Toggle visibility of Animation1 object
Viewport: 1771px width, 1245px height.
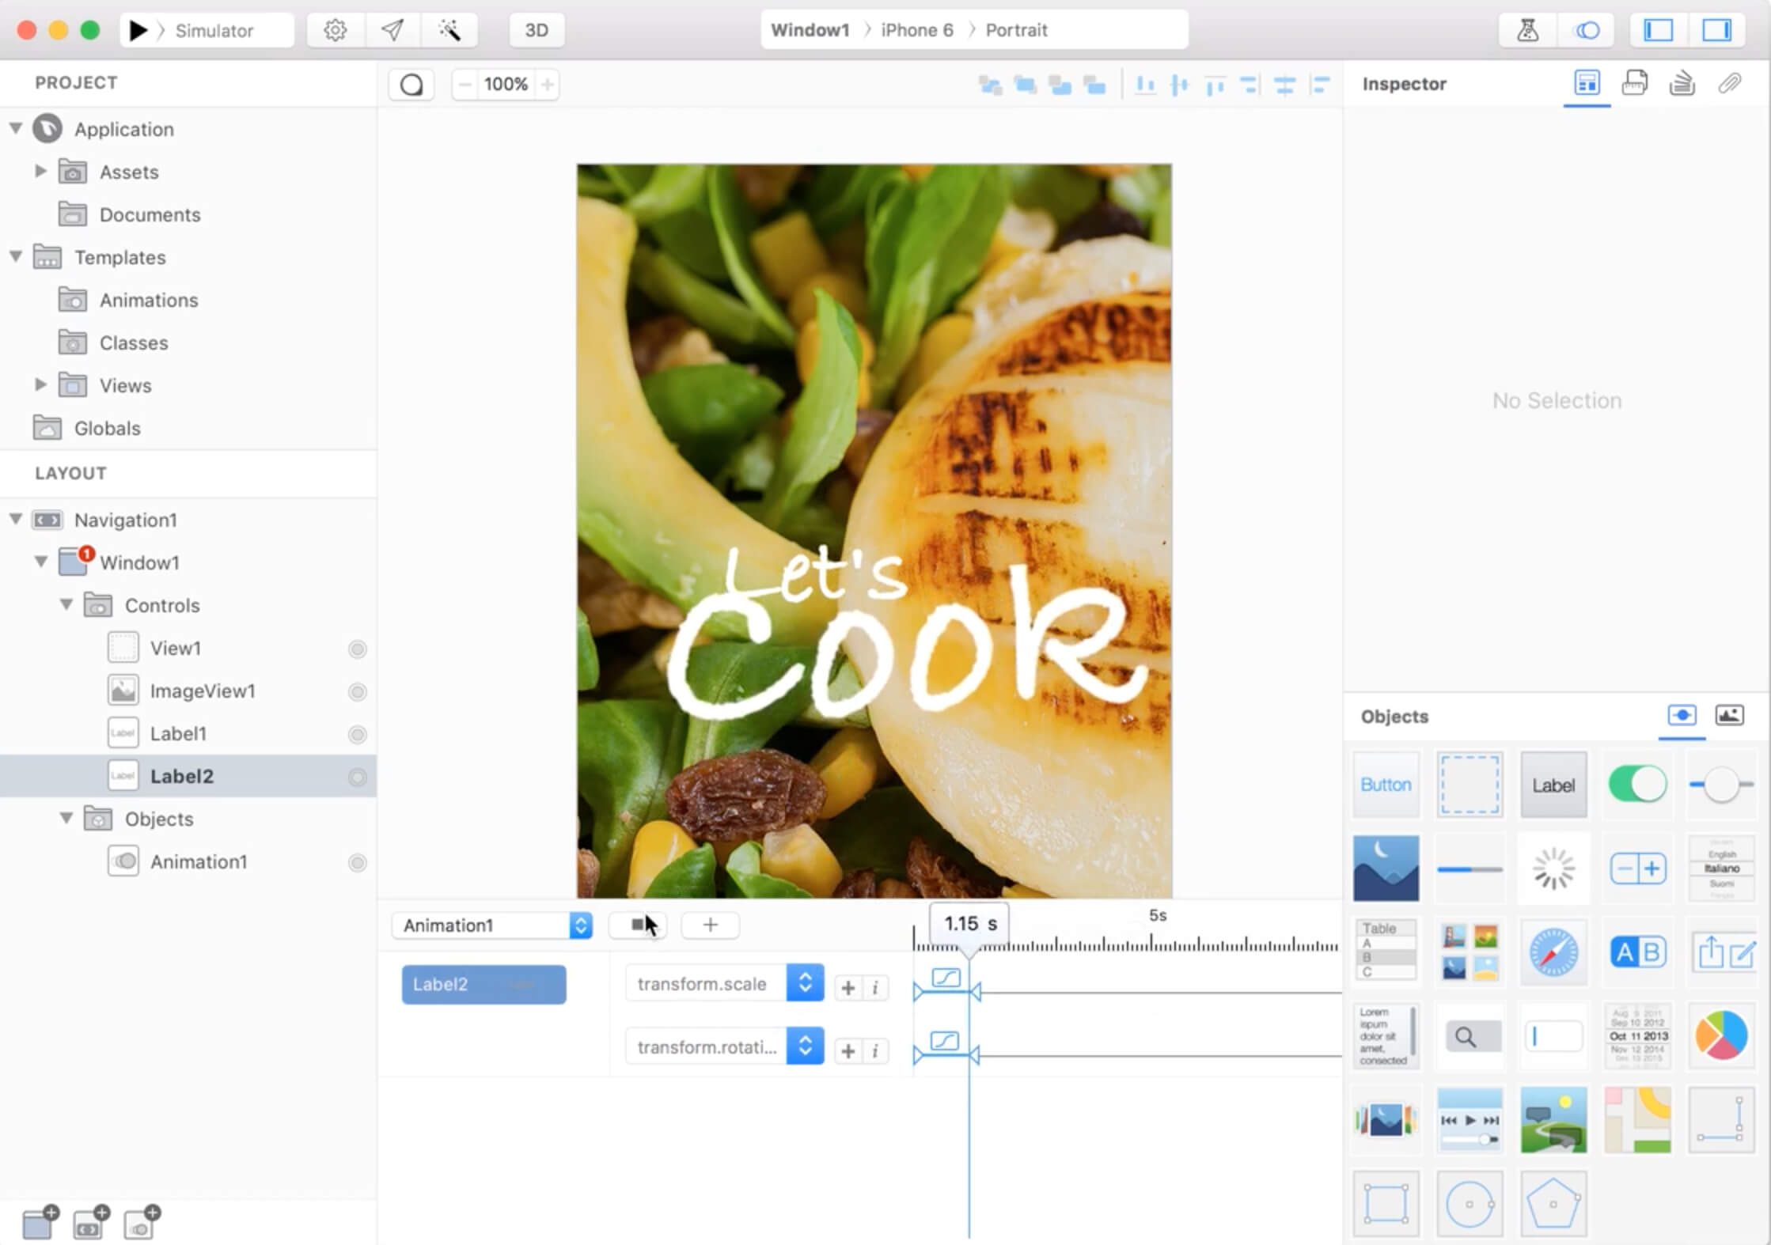(356, 861)
